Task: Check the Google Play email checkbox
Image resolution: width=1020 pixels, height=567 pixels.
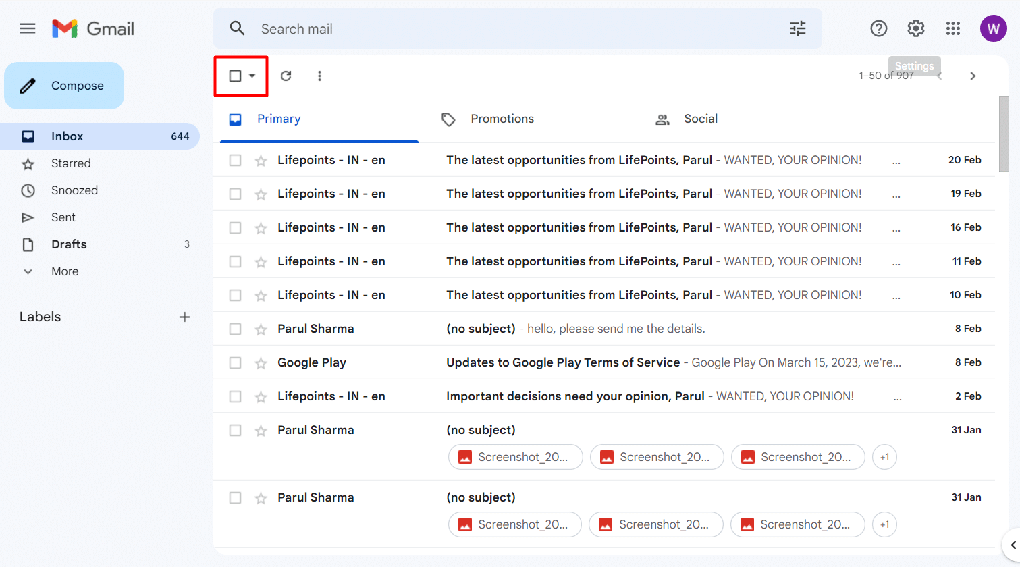Action: (235, 362)
